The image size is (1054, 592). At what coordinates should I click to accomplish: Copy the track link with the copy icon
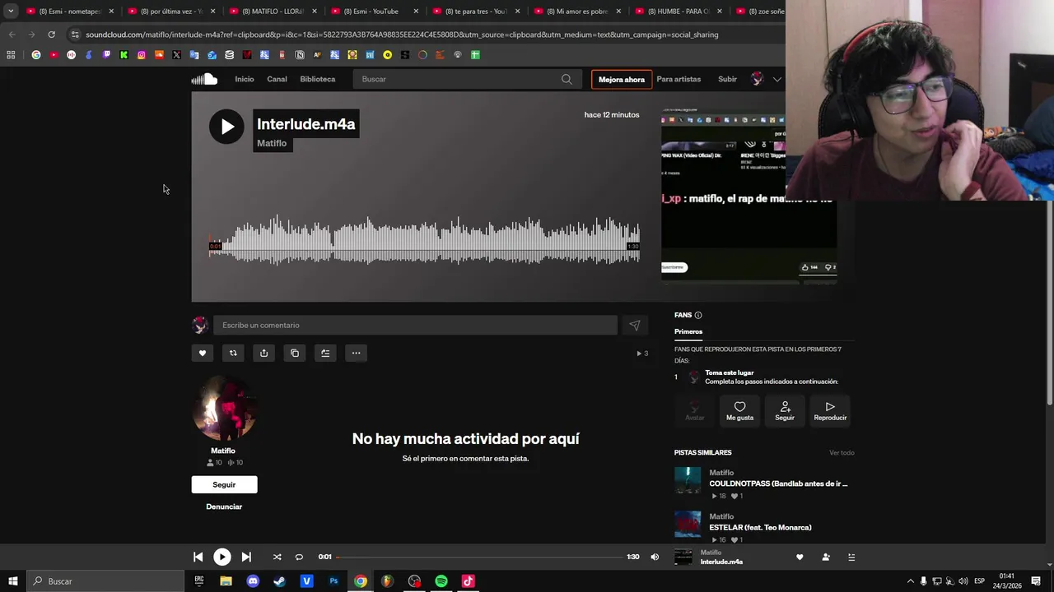tap(295, 353)
